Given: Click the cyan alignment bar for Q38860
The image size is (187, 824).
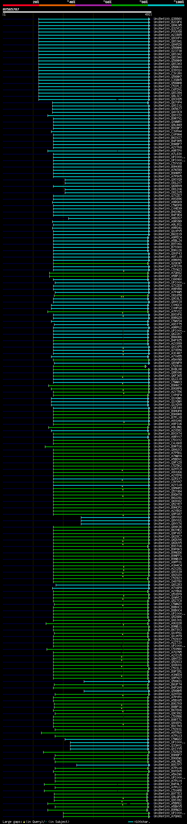Looking at the screenshot, I should pyautogui.click(x=94, y=19).
